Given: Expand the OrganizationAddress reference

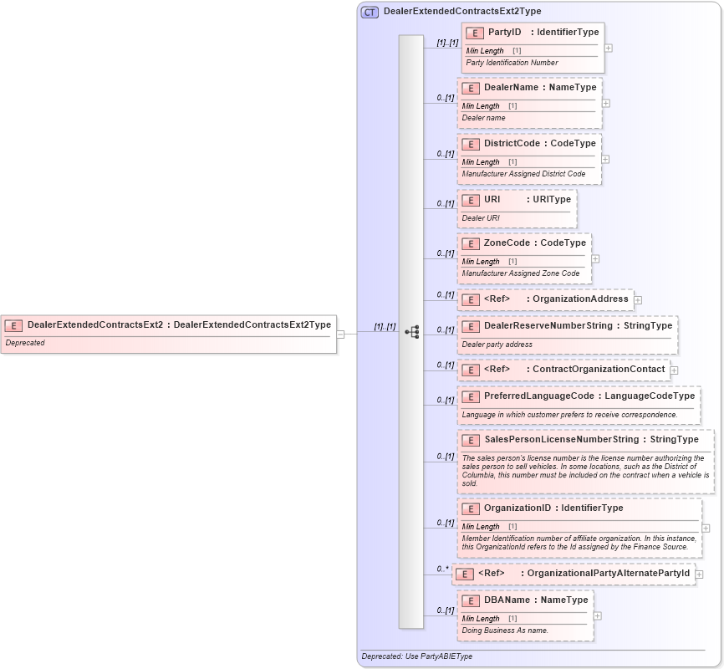Looking at the screenshot, I should pyautogui.click(x=637, y=298).
